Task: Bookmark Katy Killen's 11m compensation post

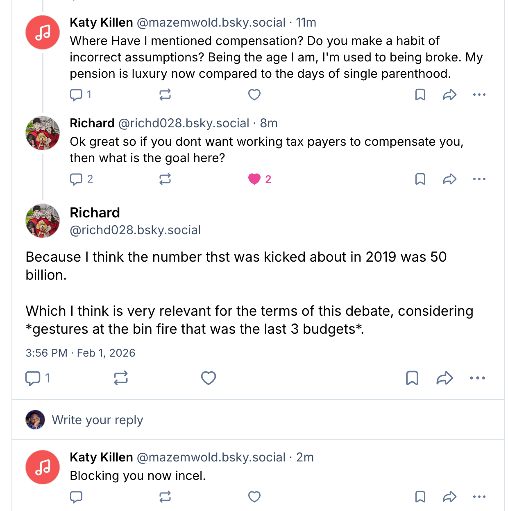Action: pos(420,95)
